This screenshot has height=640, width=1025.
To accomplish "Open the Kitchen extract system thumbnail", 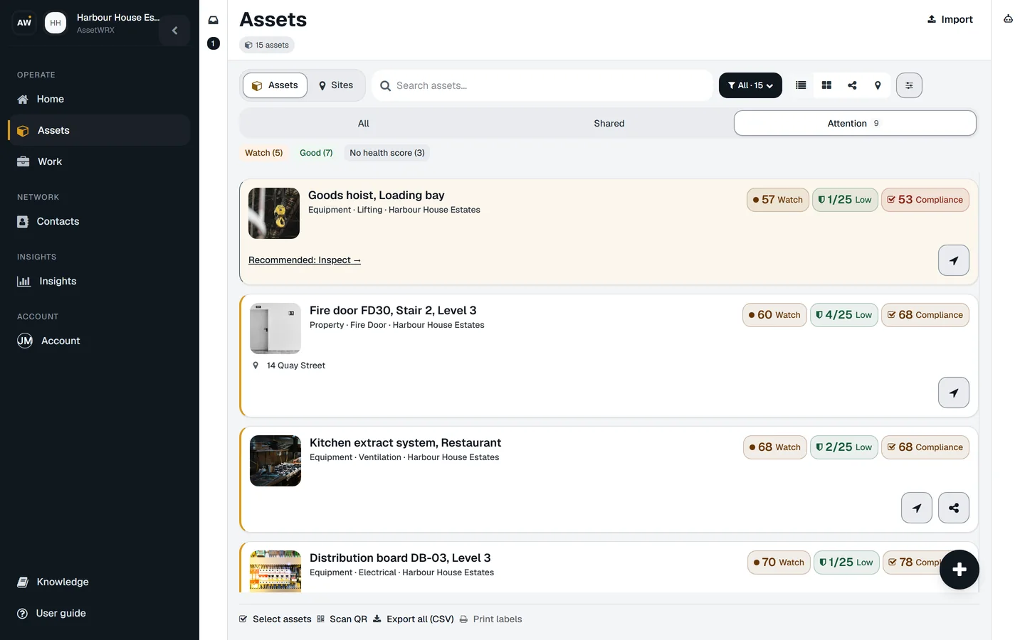I will click(x=275, y=461).
